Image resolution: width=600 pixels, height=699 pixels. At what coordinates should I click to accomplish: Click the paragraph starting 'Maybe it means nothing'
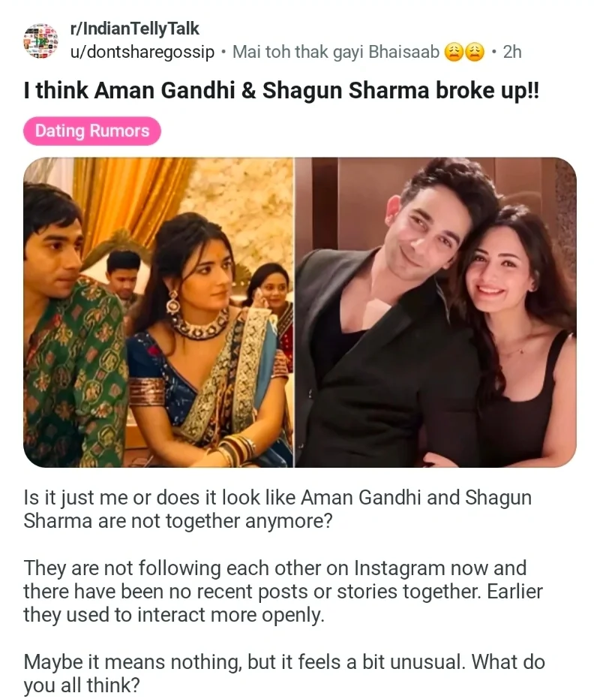(284, 673)
